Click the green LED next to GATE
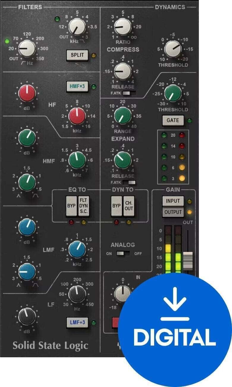Image resolution: width=232 pixels, height=387 pixels. 190,121
